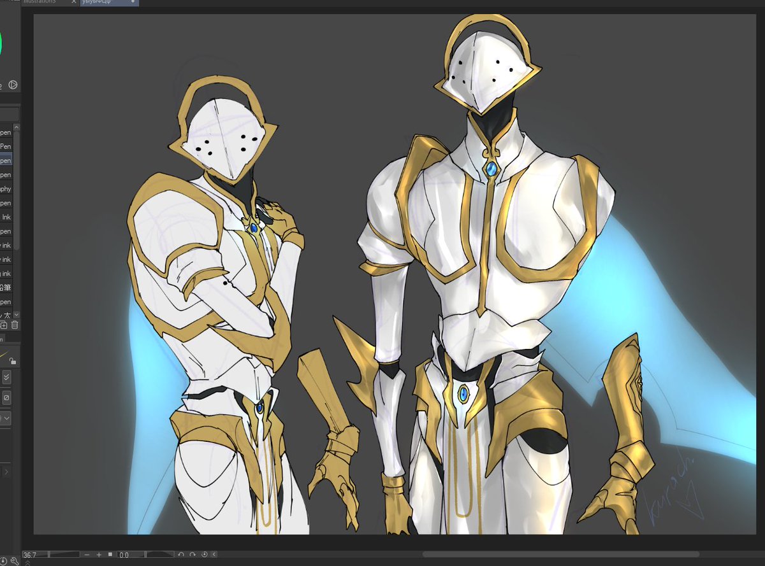Zoom out with the minus button
The width and height of the screenshot is (765, 566).
point(87,555)
